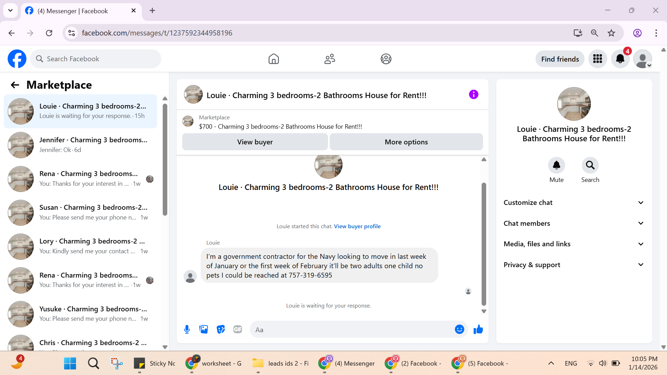Viewport: 667px width, 375px height.
Task: Click Louie's sender avatar beside message
Action: (x=190, y=276)
